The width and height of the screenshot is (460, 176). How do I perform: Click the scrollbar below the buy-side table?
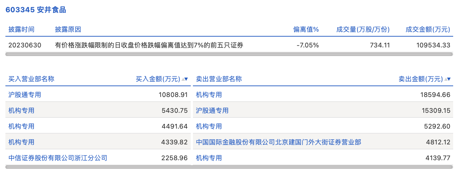coord(98,167)
